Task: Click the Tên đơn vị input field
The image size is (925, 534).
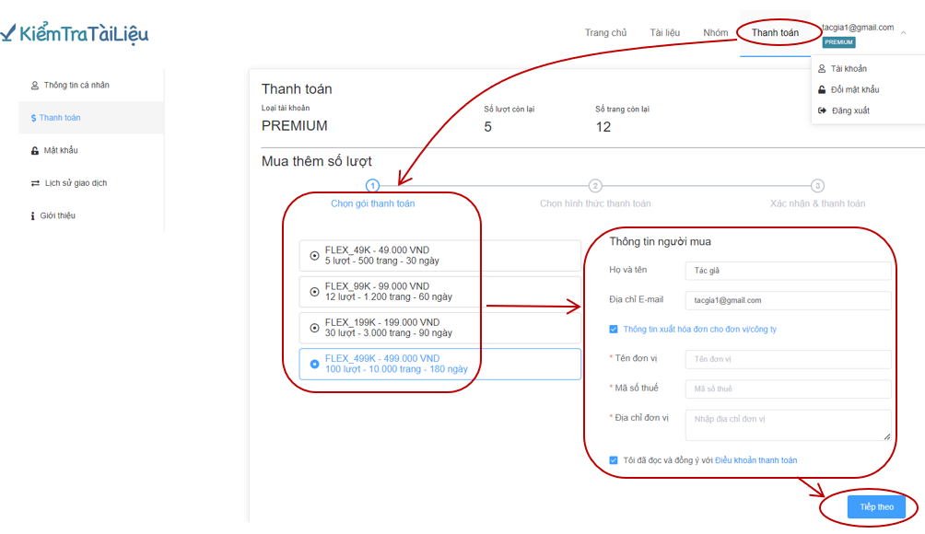Action: pos(788,360)
